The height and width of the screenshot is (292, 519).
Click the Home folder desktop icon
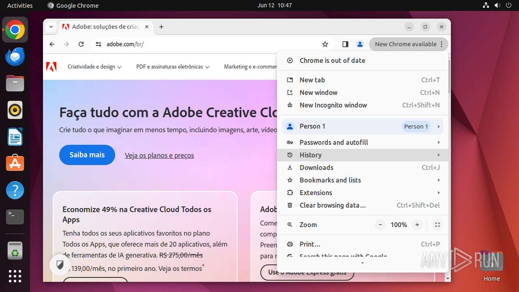point(491,266)
